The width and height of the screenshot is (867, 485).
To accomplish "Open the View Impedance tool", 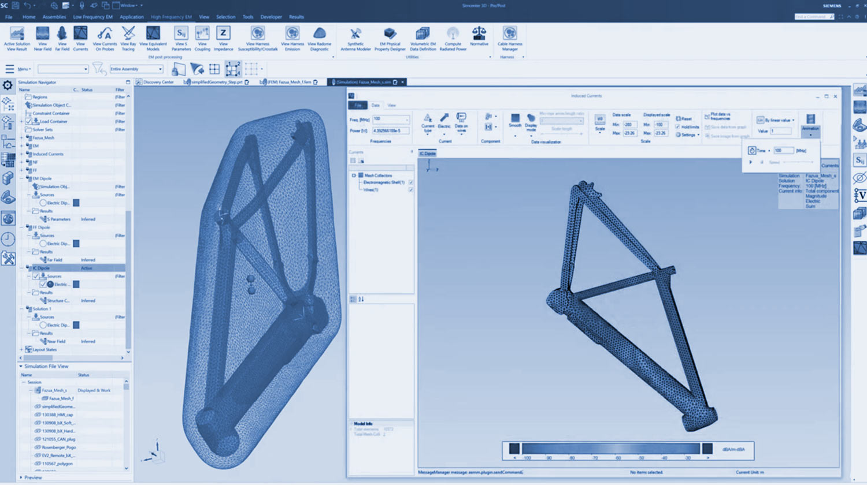I will [223, 38].
